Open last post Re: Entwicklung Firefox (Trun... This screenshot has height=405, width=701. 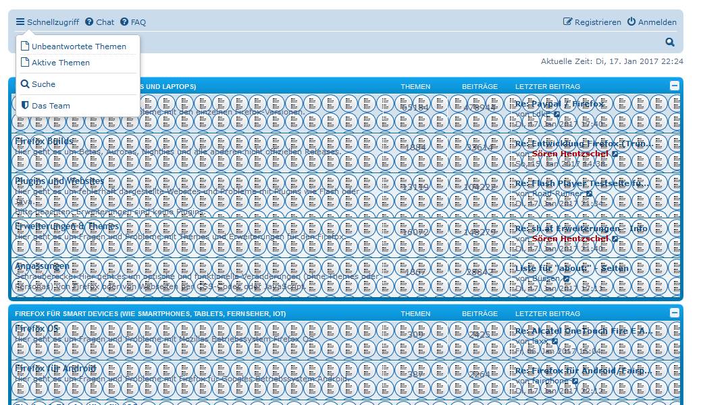pyautogui.click(x=584, y=144)
